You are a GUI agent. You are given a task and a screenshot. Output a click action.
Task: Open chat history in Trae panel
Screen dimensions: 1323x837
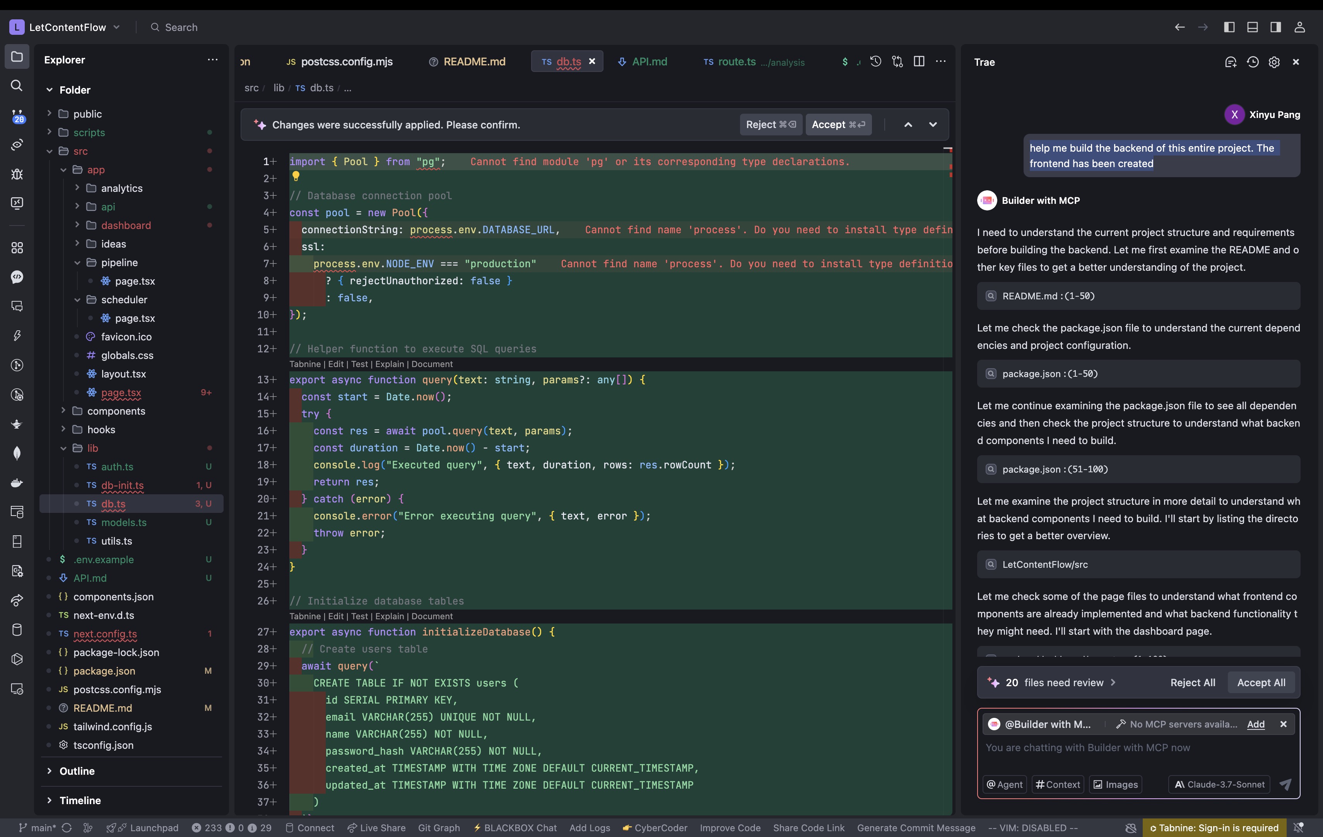[x=1253, y=62]
